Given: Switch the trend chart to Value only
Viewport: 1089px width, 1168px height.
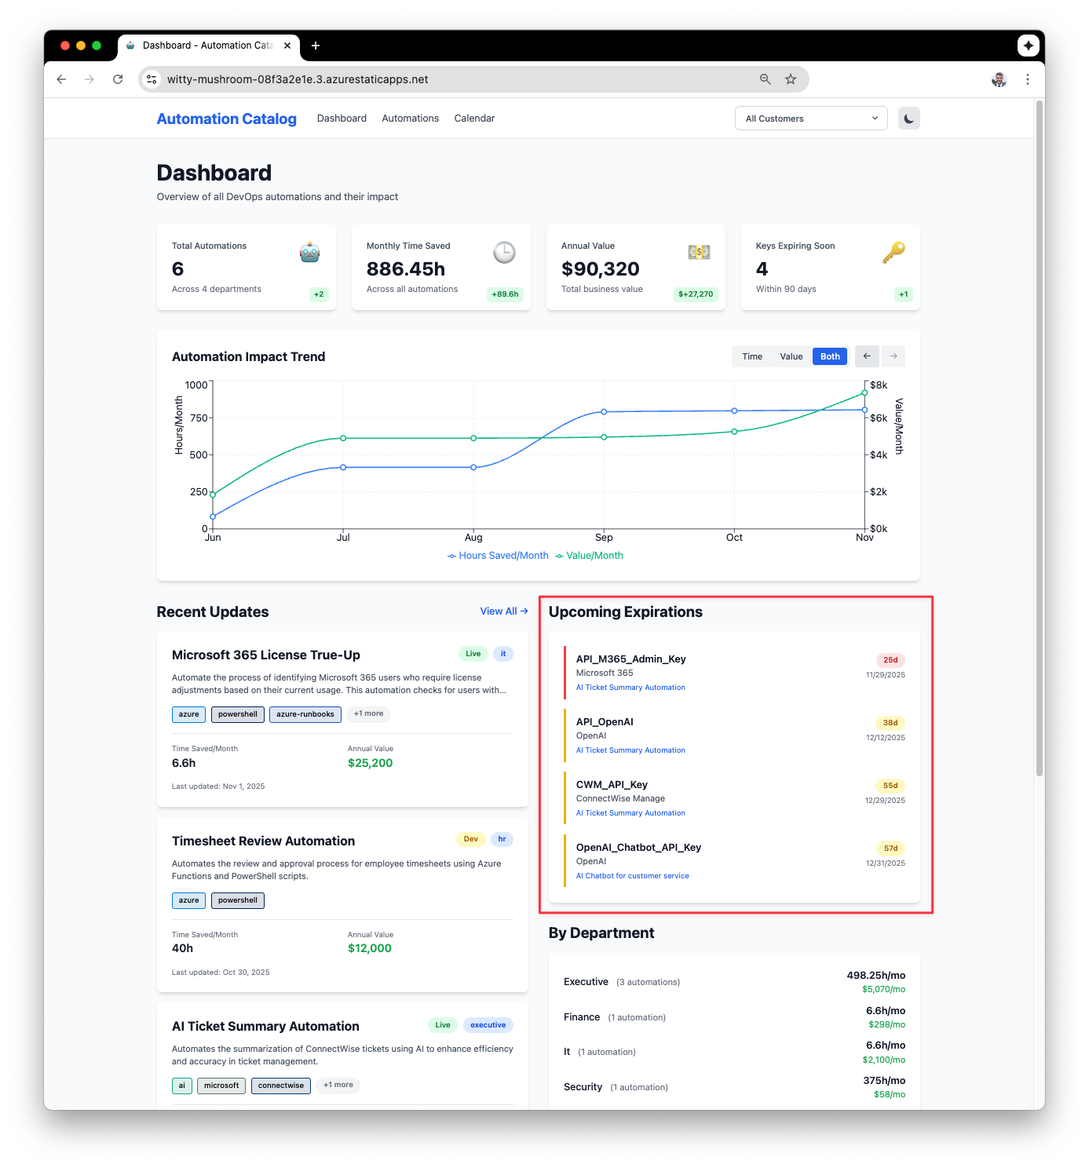Looking at the screenshot, I should click(x=791, y=356).
